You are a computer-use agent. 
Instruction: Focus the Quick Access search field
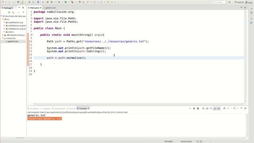[x=218, y=2]
